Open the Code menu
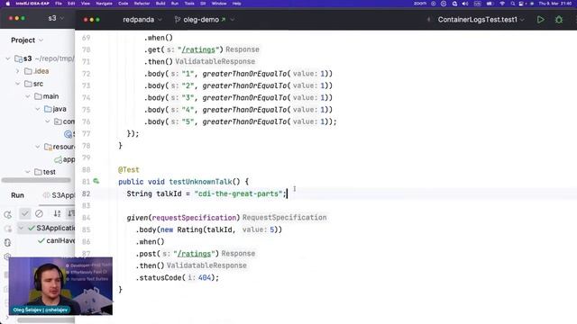 click(123, 4)
